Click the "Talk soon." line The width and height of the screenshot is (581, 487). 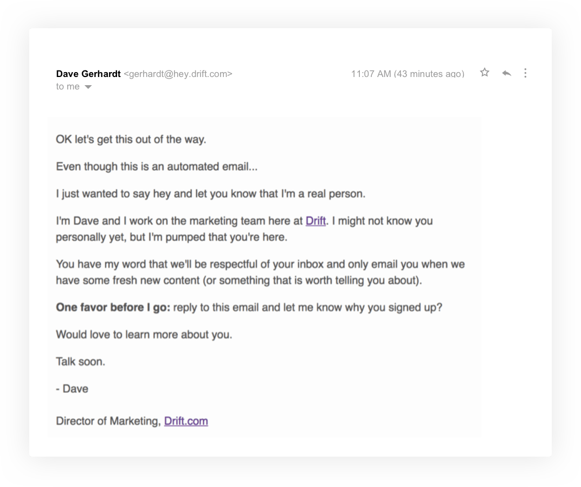[80, 362]
